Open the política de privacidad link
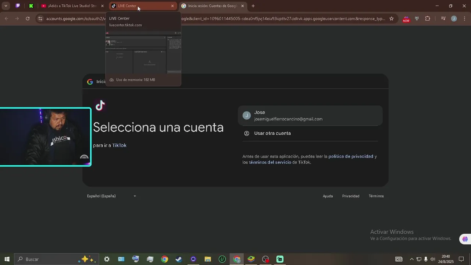The image size is (471, 265). pos(351,156)
